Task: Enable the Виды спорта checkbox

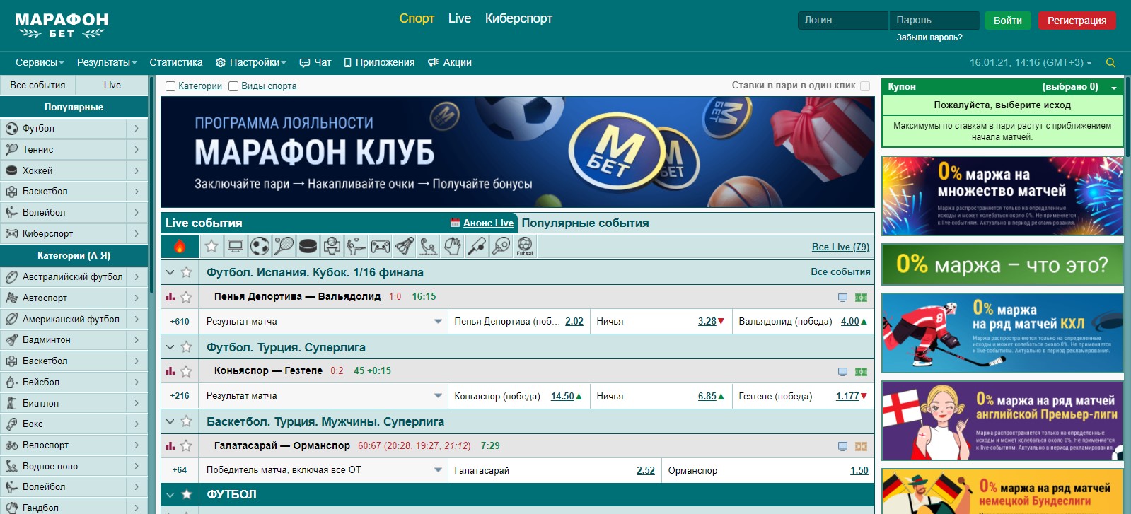Action: tap(233, 86)
